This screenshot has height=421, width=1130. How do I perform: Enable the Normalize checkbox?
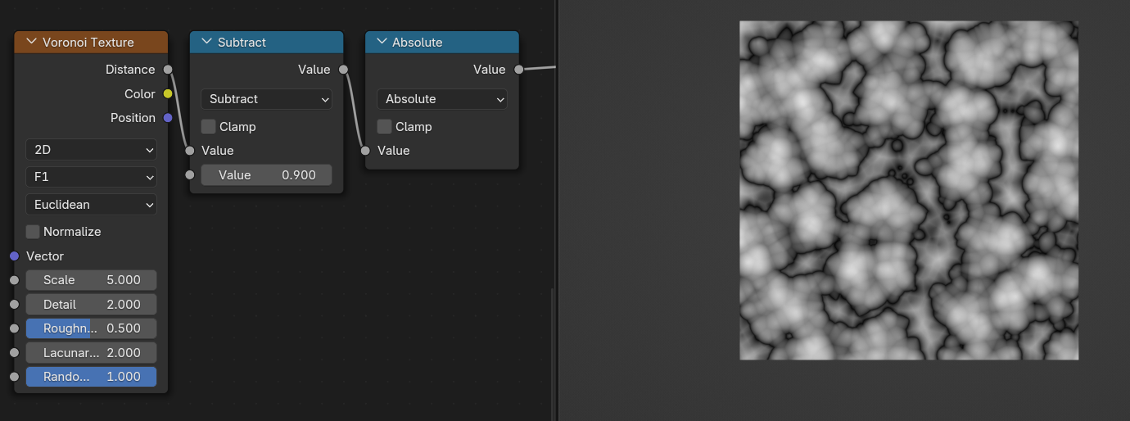tap(33, 232)
